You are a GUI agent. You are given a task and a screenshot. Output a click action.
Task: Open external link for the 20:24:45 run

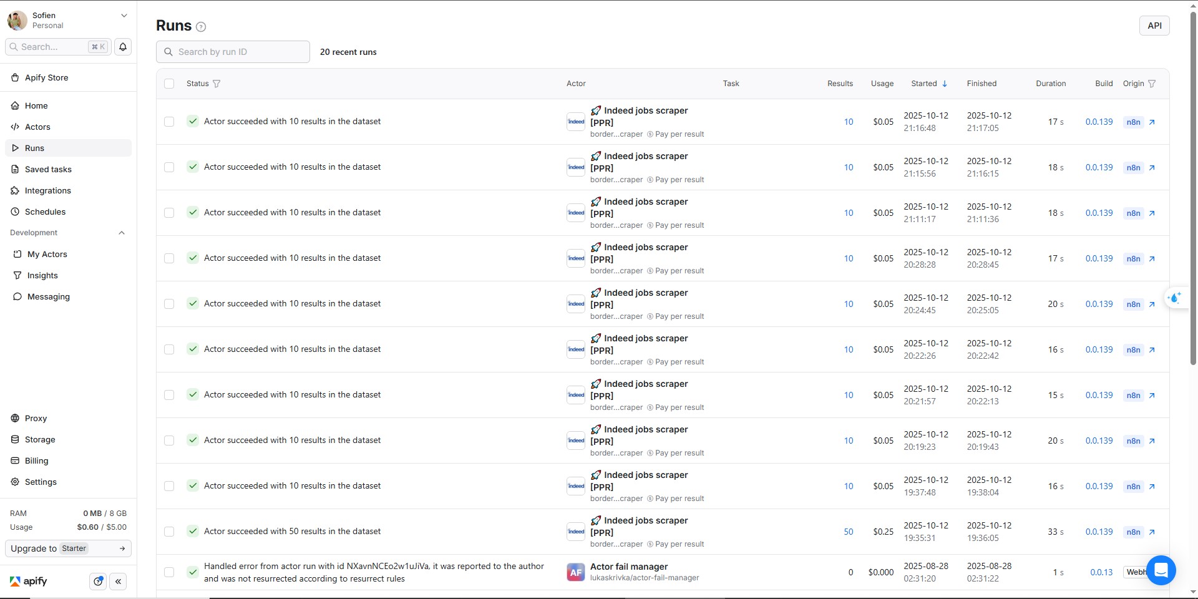pos(1152,304)
